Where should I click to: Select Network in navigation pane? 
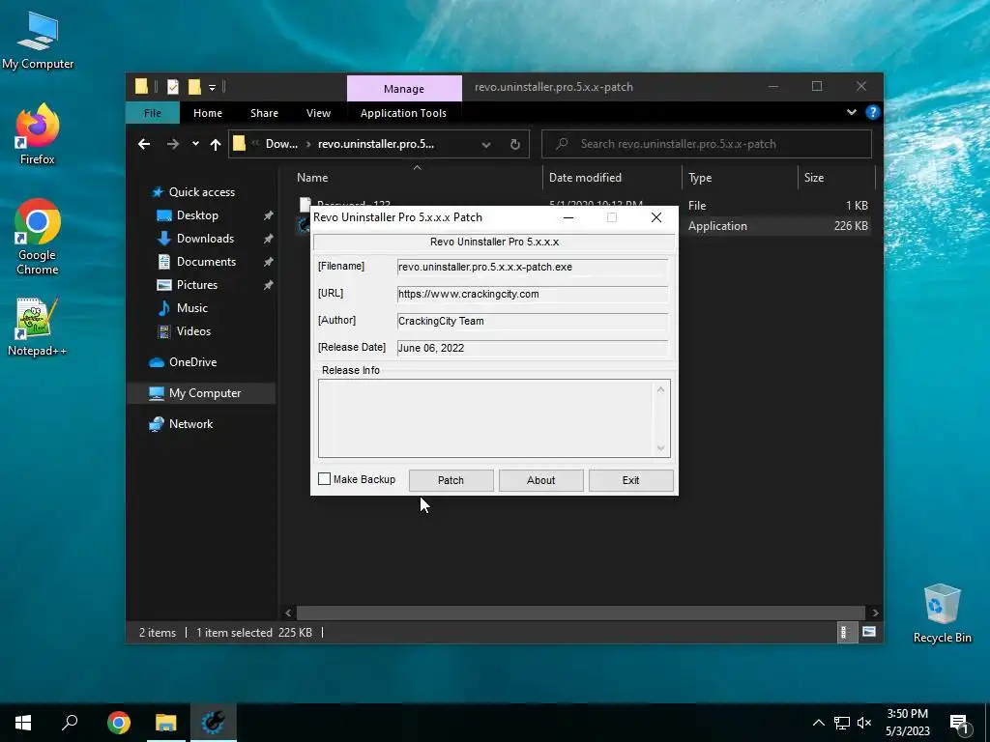(x=190, y=424)
